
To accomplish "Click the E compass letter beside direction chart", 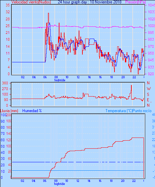I will point(148,100).
